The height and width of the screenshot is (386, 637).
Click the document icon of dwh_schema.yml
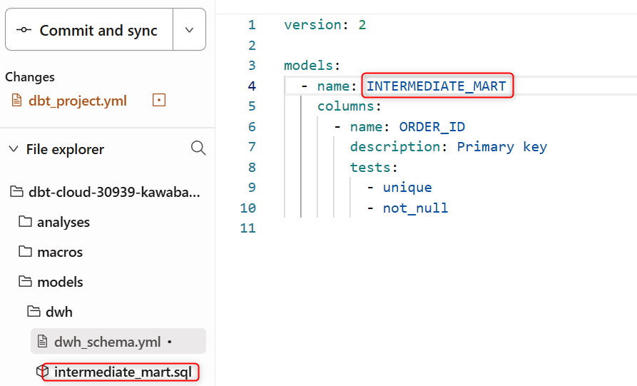pos(42,341)
